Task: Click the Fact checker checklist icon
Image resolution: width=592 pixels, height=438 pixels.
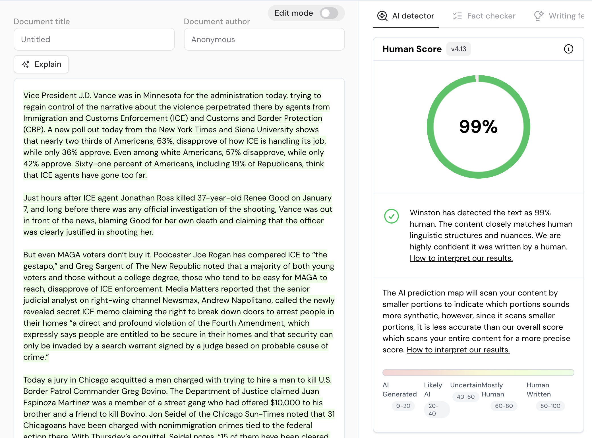Action: pyautogui.click(x=457, y=16)
